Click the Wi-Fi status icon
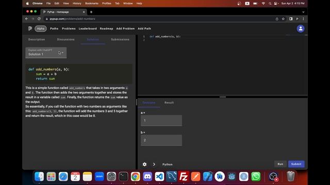 click(263, 4)
